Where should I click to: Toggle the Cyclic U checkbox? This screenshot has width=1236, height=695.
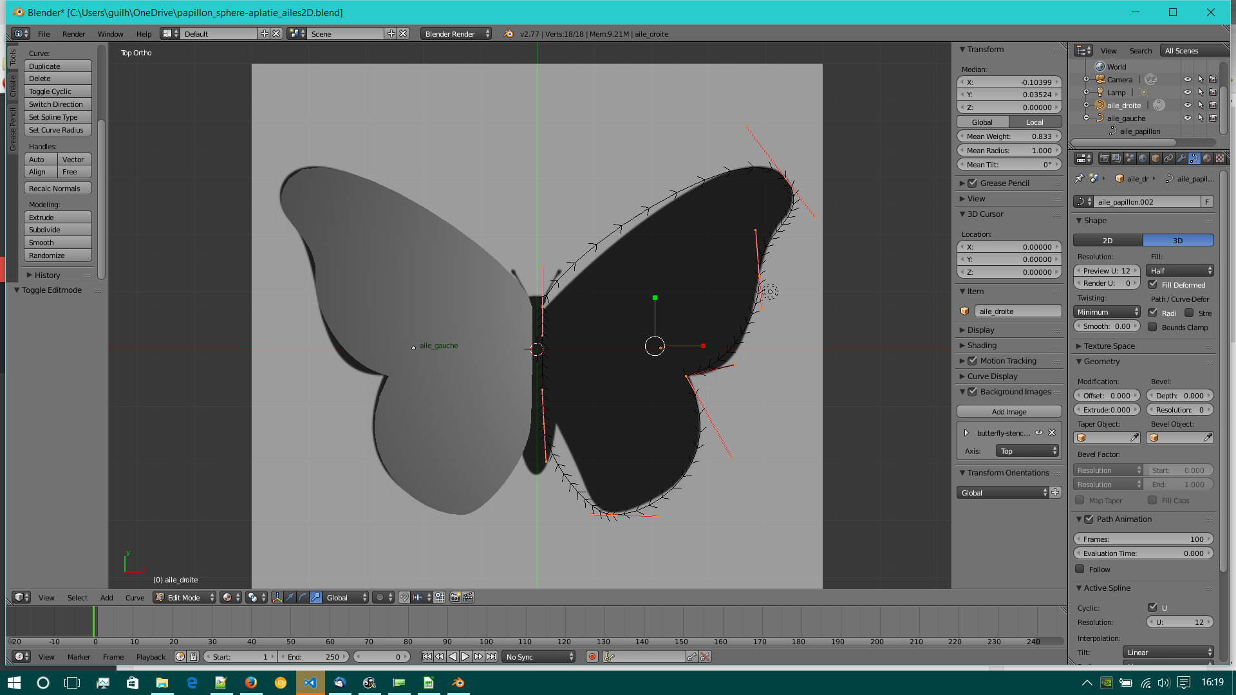click(1153, 608)
